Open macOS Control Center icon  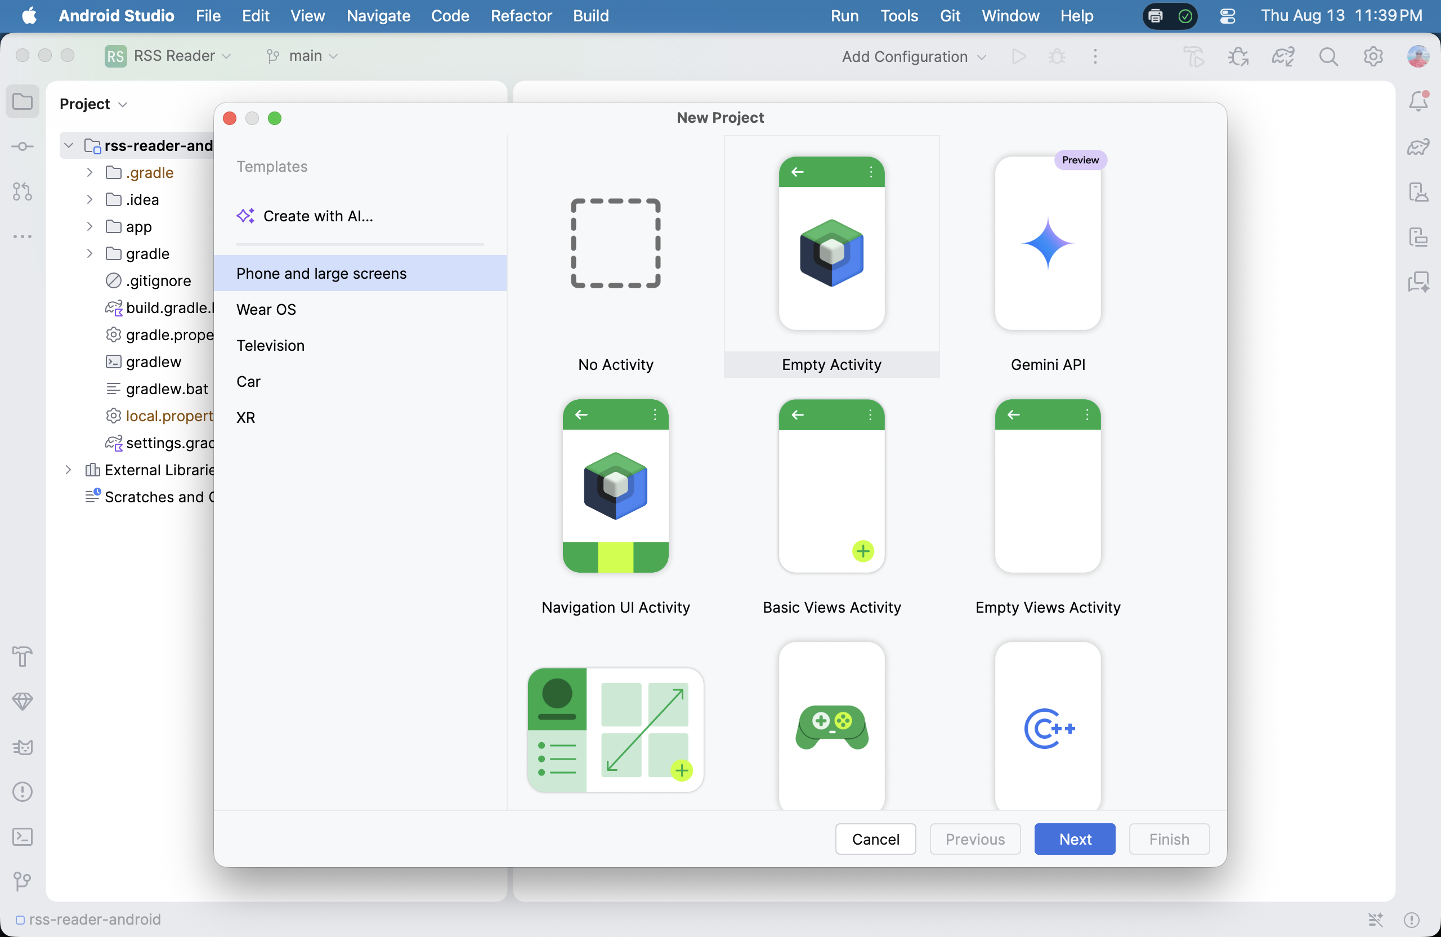click(x=1227, y=16)
